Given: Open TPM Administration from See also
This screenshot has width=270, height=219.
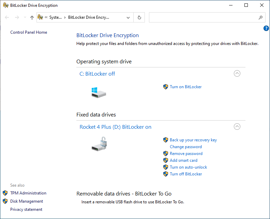Looking at the screenshot, I should pos(28,193).
